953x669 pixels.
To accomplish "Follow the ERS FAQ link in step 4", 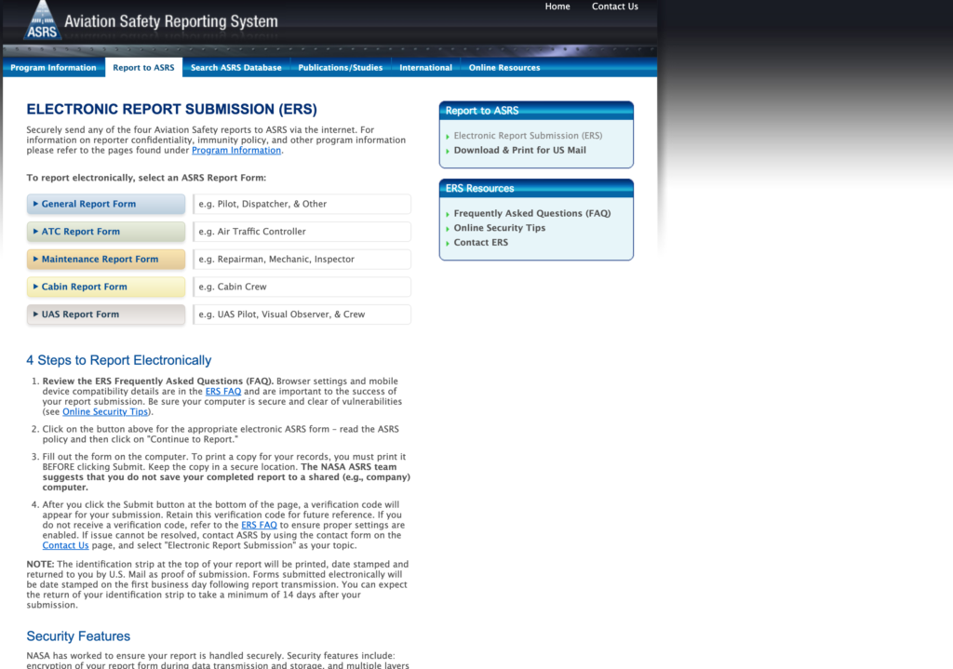I will point(259,526).
